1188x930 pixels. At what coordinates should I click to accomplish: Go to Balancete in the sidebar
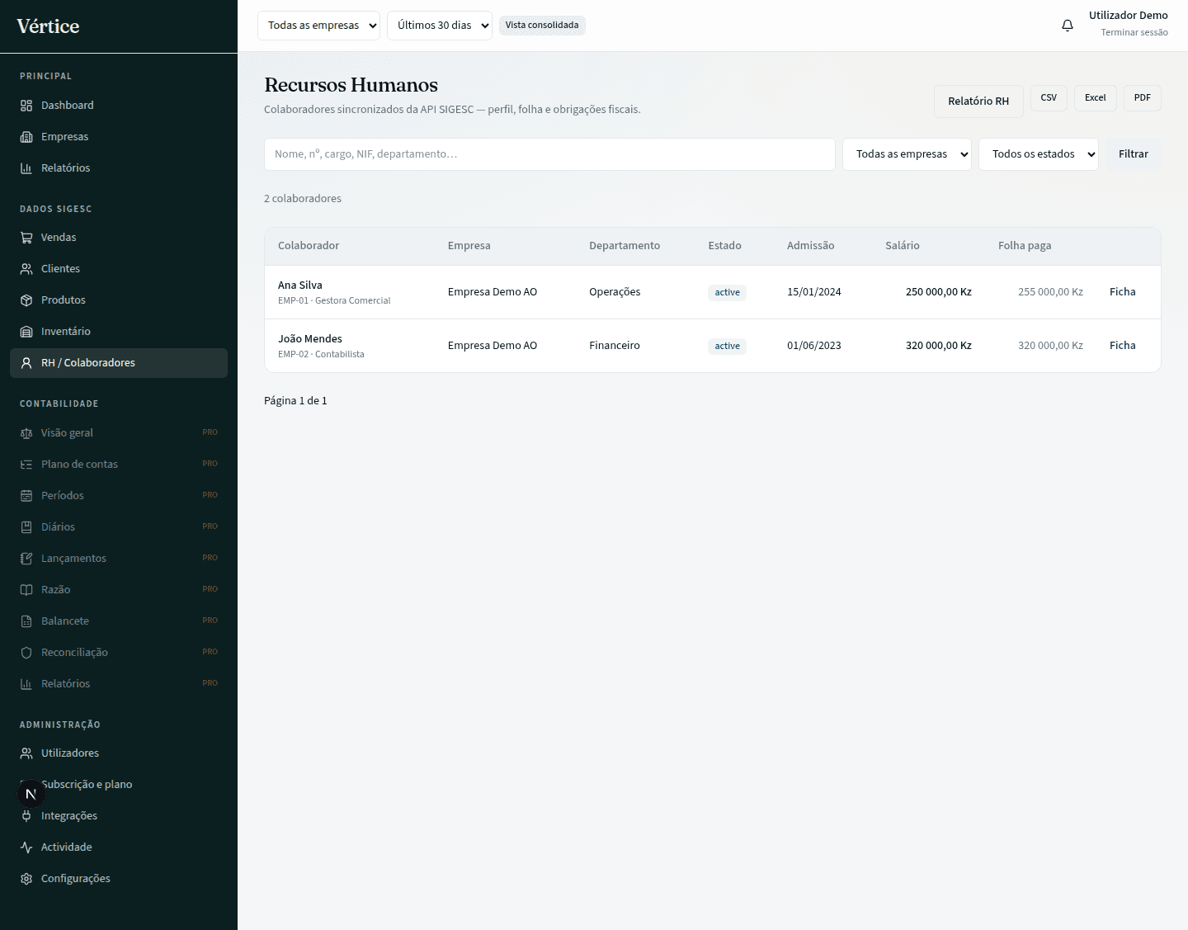(x=119, y=621)
